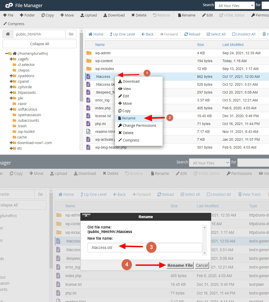The image size is (269, 302).
Task: Click the Go button in top window
Action: 71,34
